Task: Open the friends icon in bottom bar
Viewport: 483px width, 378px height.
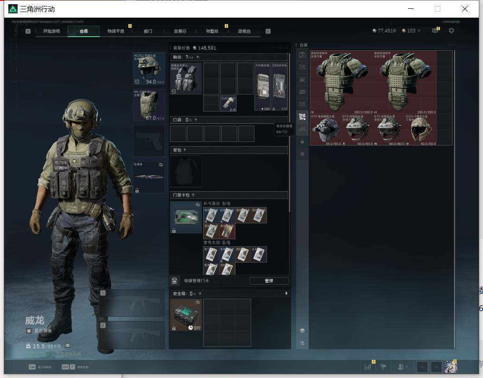Action: point(401,367)
